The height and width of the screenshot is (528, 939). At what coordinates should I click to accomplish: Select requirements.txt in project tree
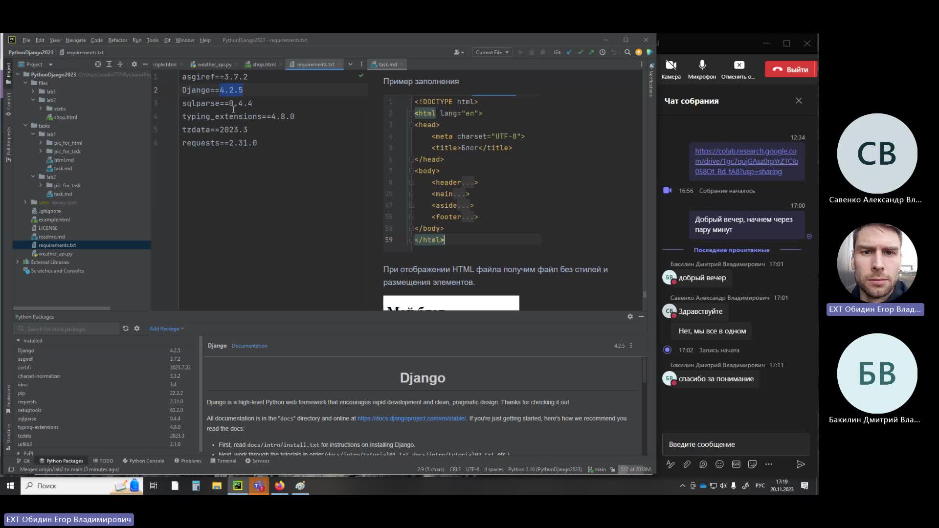coord(82,245)
